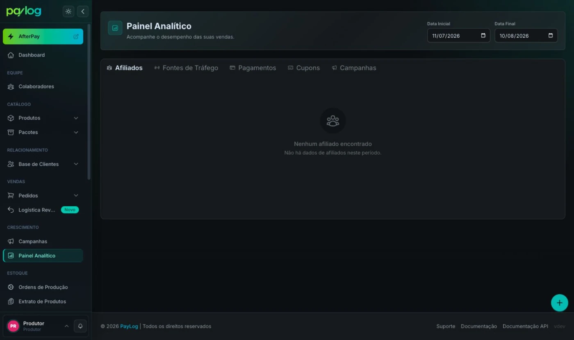
Task: Select Painel Analítico in sidebar
Action: (43, 256)
